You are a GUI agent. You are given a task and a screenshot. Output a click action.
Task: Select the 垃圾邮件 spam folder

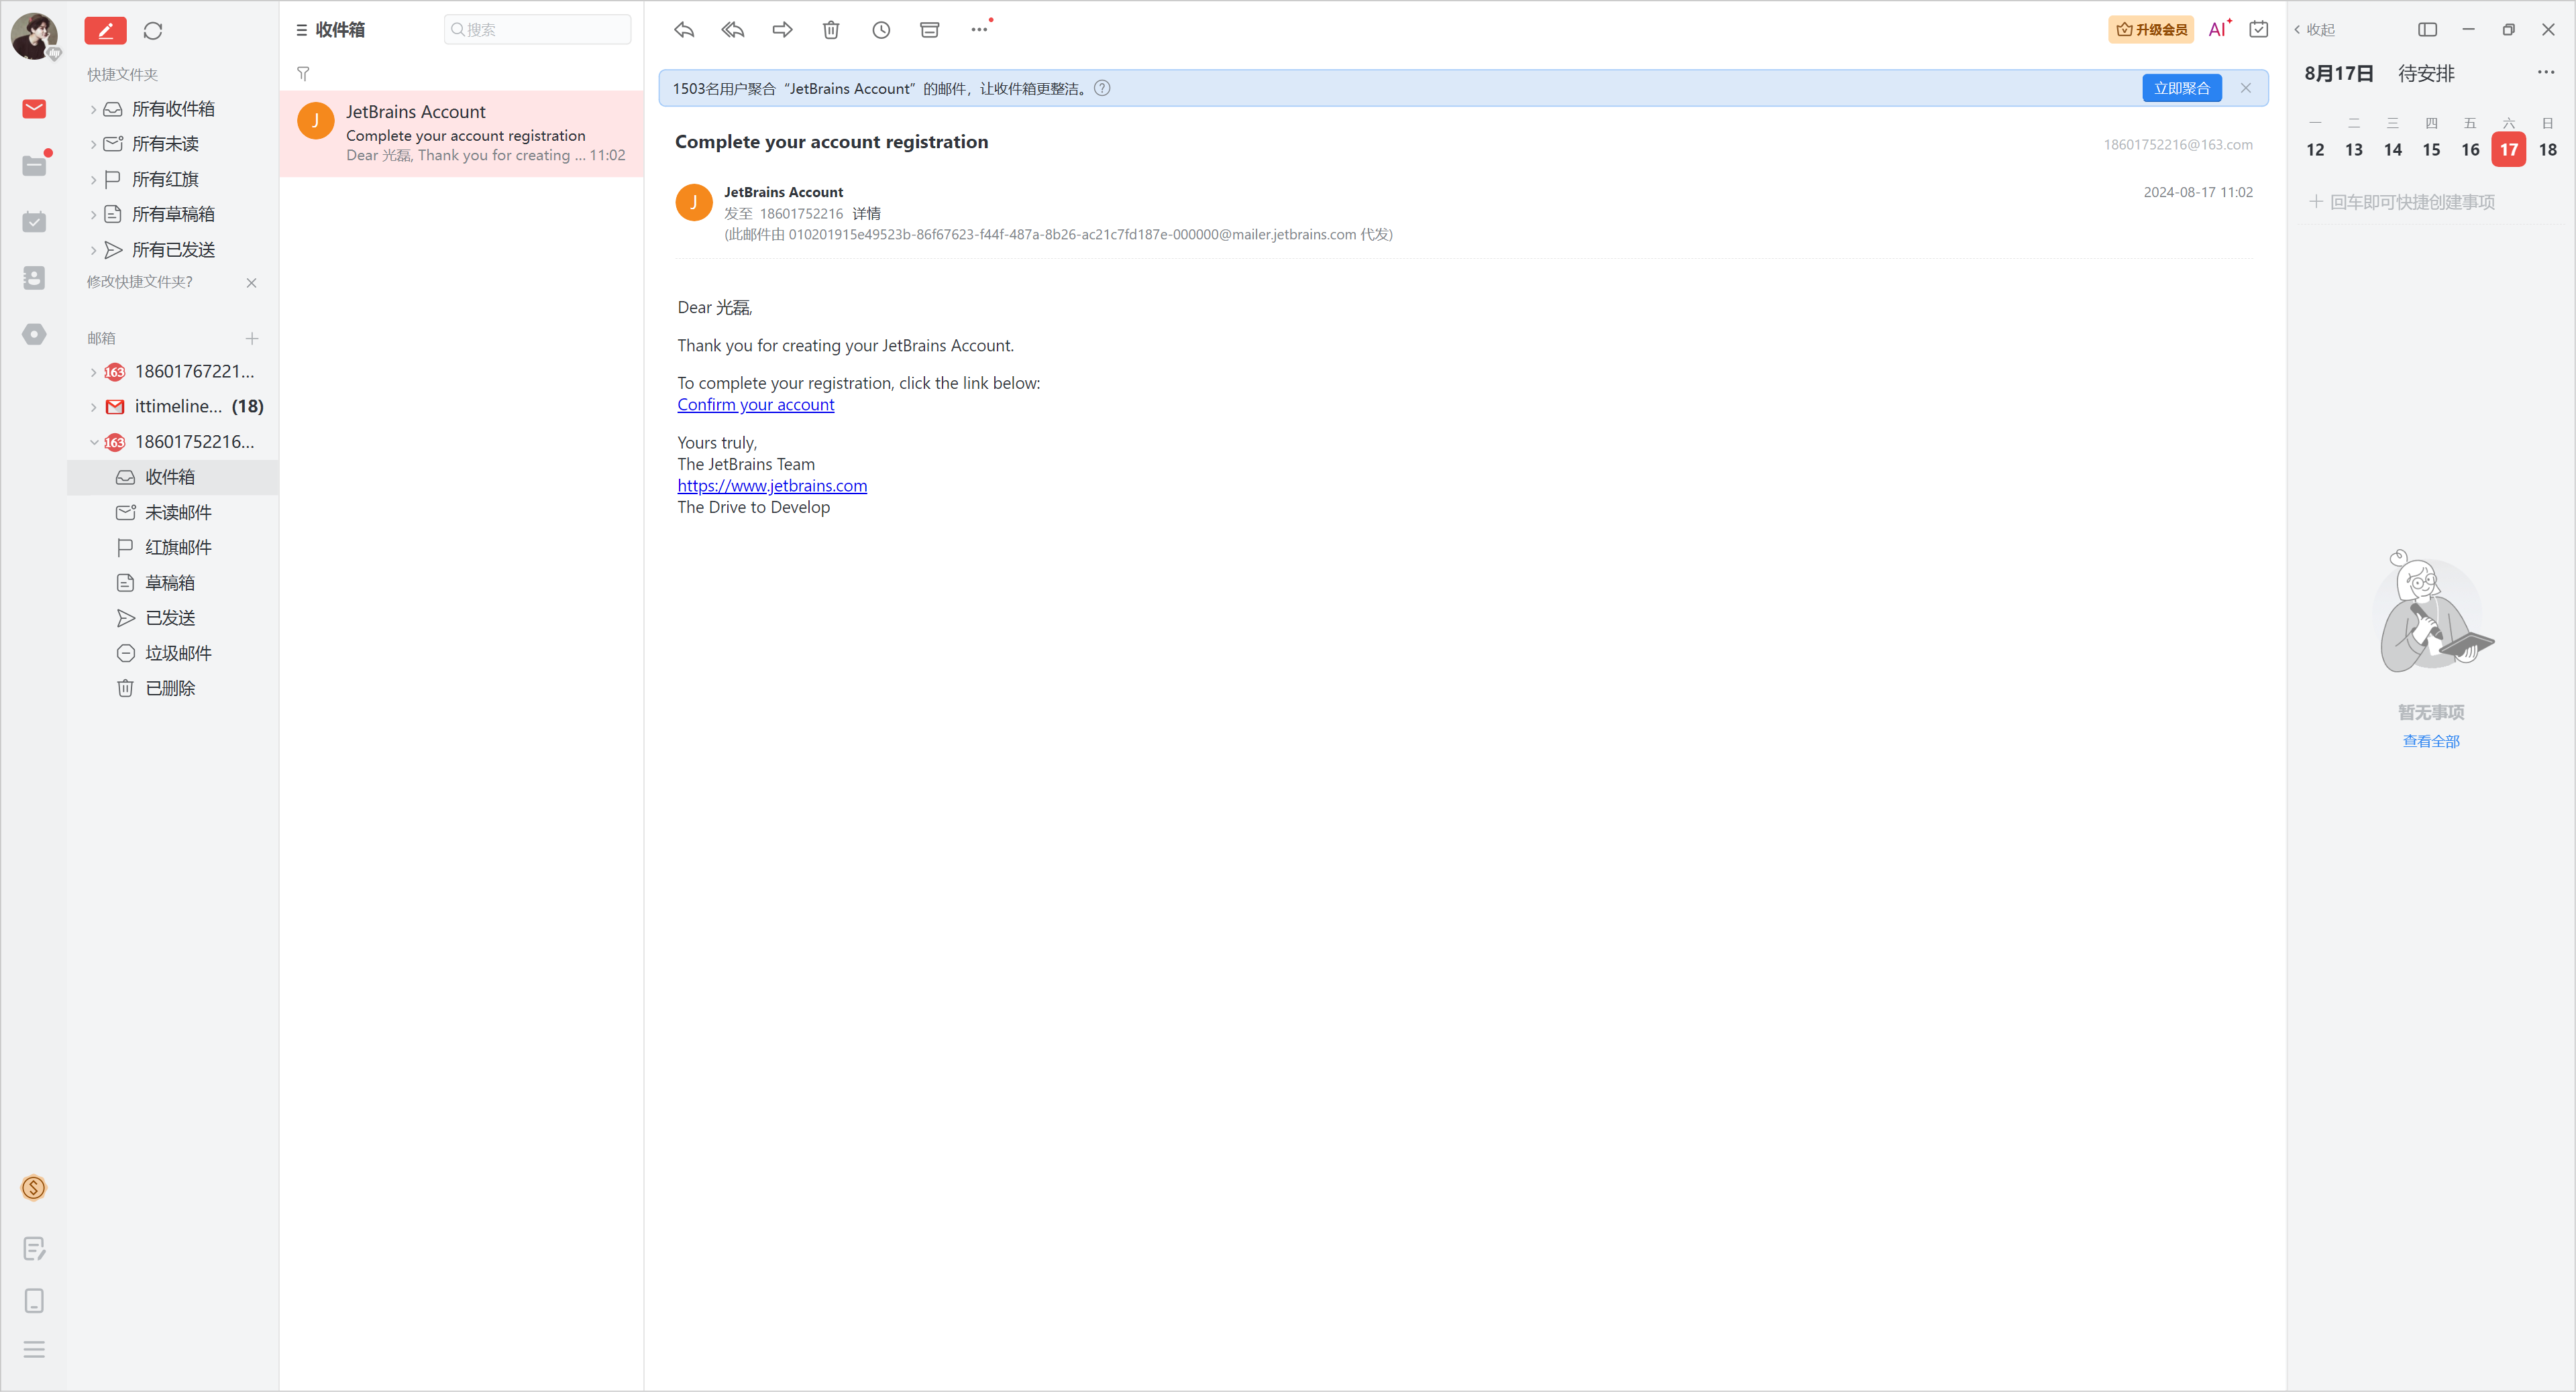[178, 652]
